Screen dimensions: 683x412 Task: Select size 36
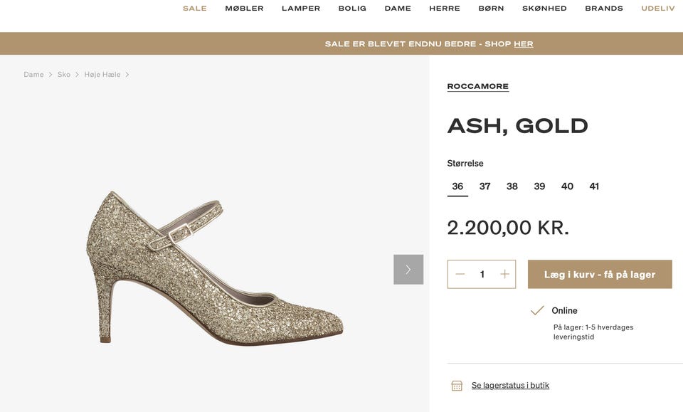[457, 186]
